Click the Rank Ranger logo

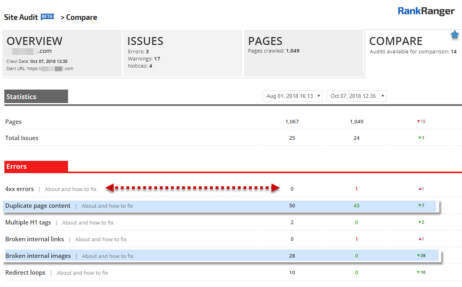pyautogui.click(x=426, y=12)
